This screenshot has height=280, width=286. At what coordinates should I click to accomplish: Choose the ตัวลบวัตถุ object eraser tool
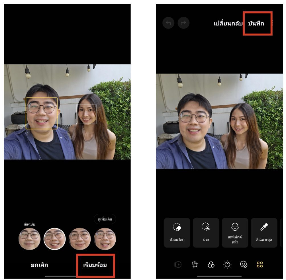(x=177, y=232)
